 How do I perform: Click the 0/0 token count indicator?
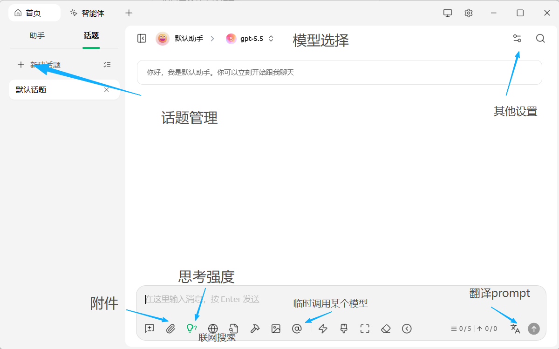tap(487, 329)
